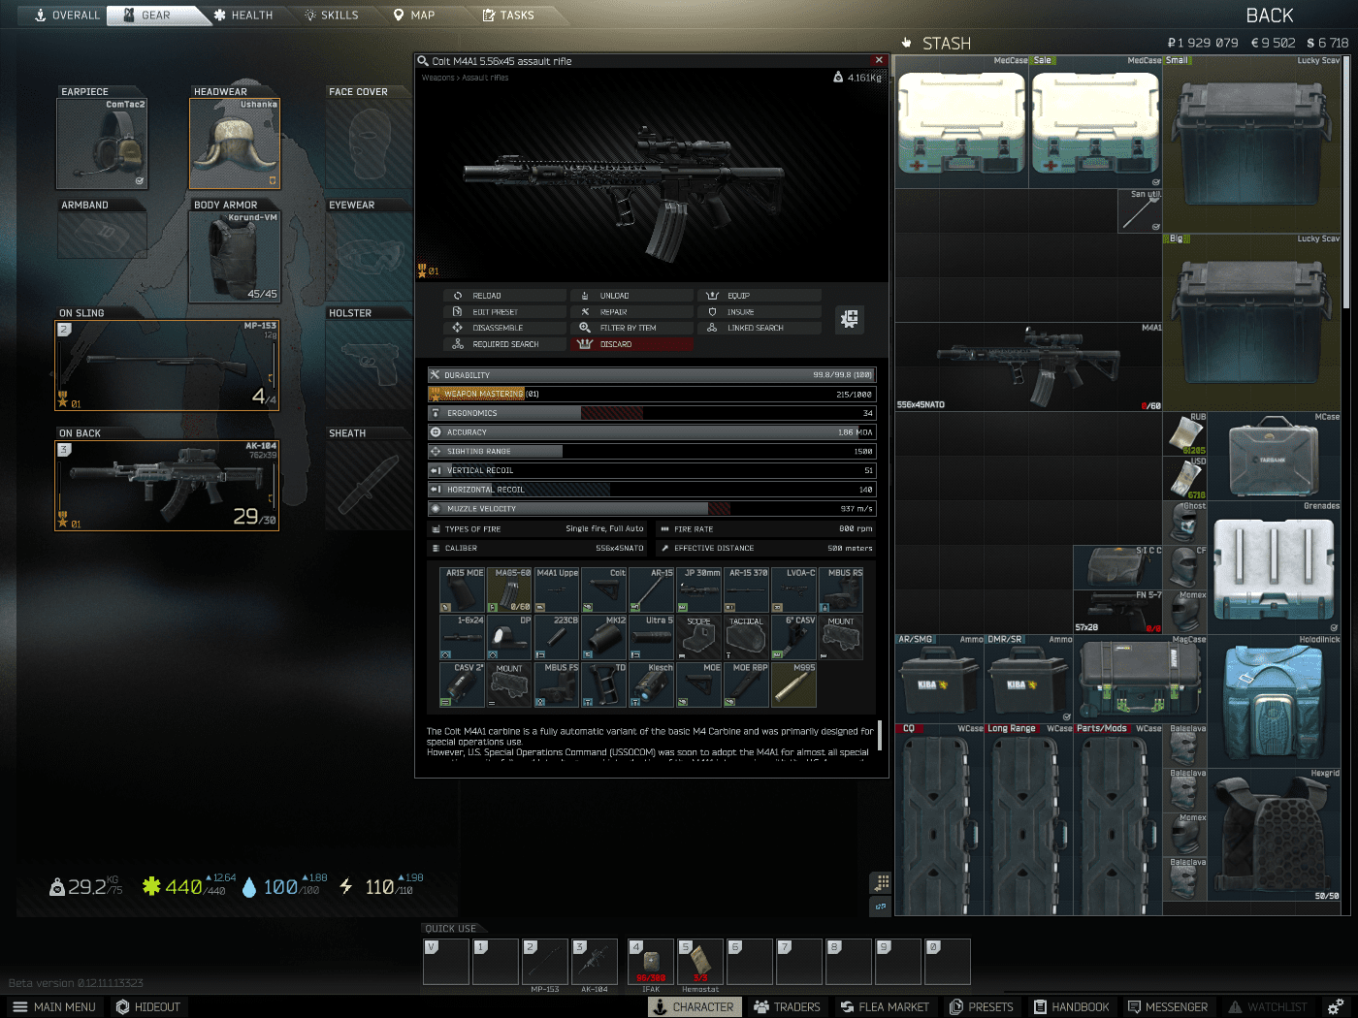
Task: Go to the MAP tab
Action: (413, 15)
